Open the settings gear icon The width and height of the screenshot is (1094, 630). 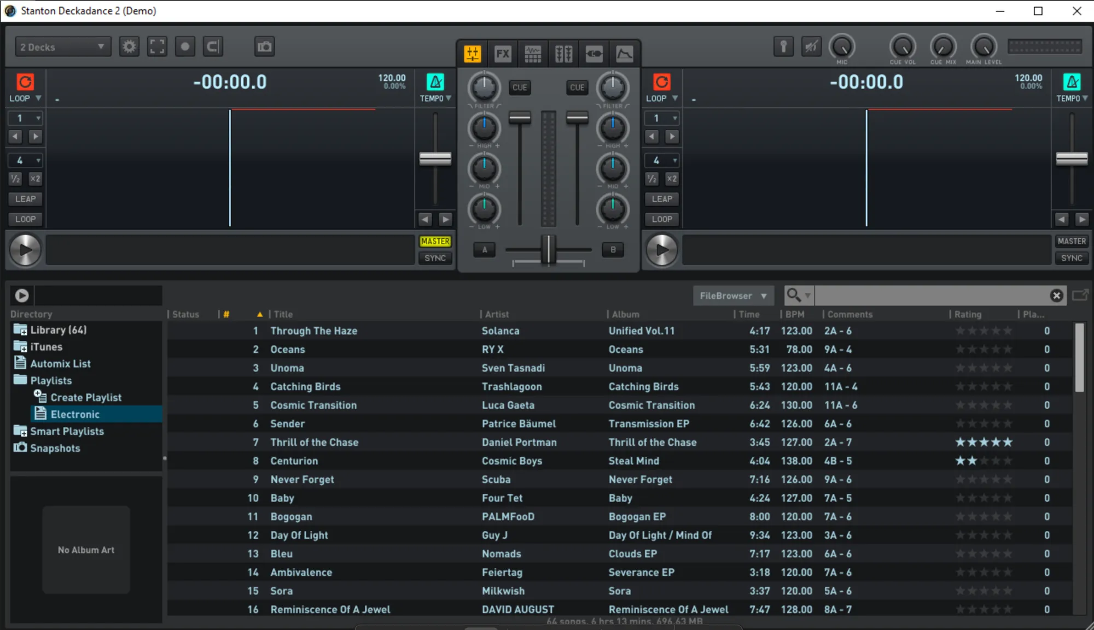click(x=129, y=46)
